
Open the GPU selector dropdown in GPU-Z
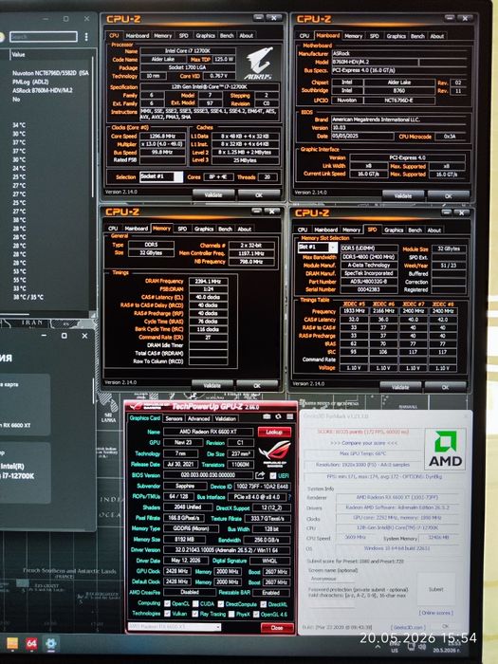click(174, 626)
